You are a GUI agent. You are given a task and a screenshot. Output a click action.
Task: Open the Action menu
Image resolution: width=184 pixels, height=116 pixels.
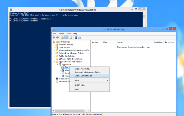(x=62, y=34)
